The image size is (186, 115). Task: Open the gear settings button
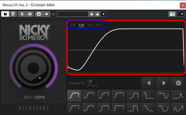179,83
